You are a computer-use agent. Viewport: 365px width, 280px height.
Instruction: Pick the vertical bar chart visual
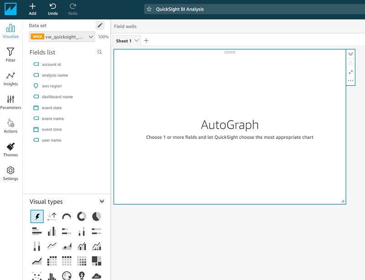coord(52,231)
